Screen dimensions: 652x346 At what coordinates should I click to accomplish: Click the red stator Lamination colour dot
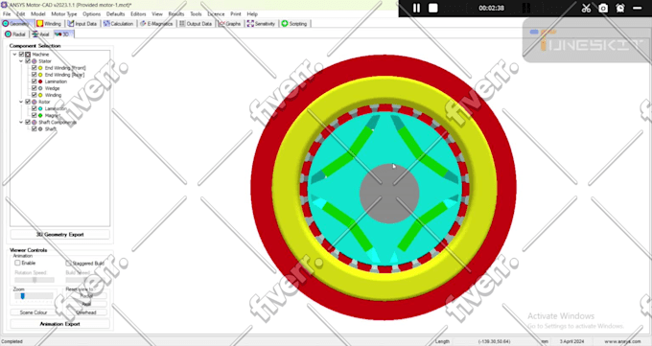(40, 81)
